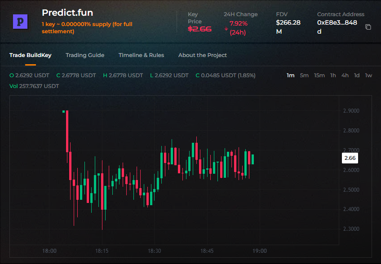Screen dimensions: 381x264
Task: Click the 18:30 time axis label
Action: click(x=154, y=251)
